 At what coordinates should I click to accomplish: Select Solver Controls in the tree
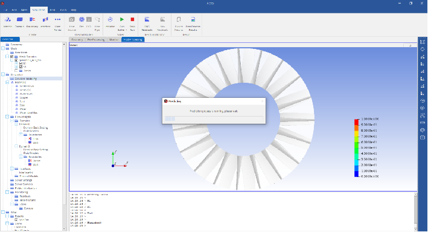24,184
